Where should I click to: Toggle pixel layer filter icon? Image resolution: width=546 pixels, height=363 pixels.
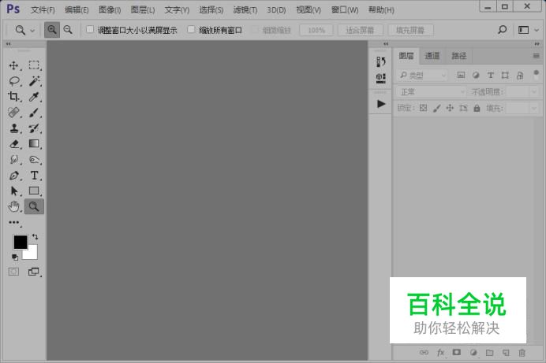pyautogui.click(x=461, y=75)
